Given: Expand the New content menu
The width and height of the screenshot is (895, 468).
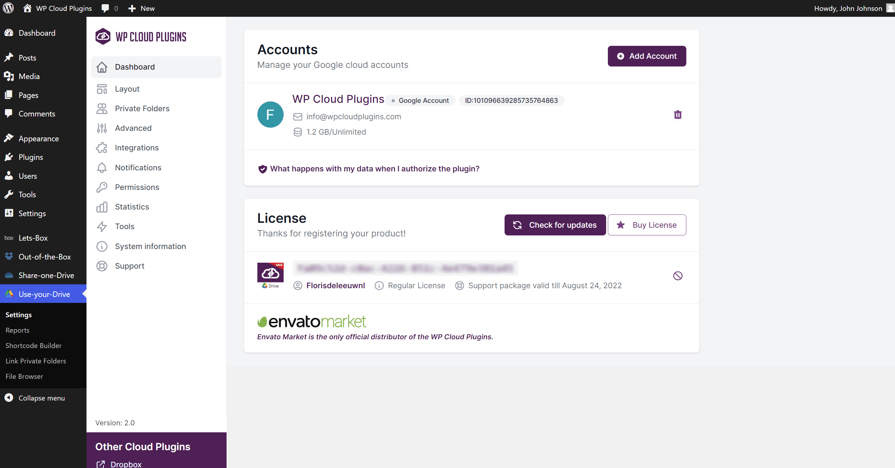Looking at the screenshot, I should click(x=141, y=8).
